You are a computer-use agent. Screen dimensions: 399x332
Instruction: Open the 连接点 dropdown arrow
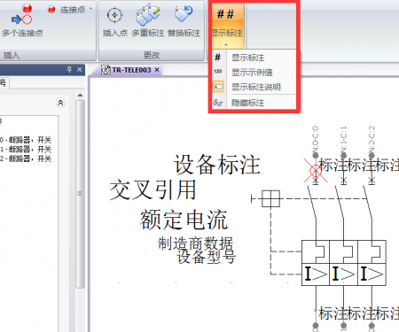[90, 9]
